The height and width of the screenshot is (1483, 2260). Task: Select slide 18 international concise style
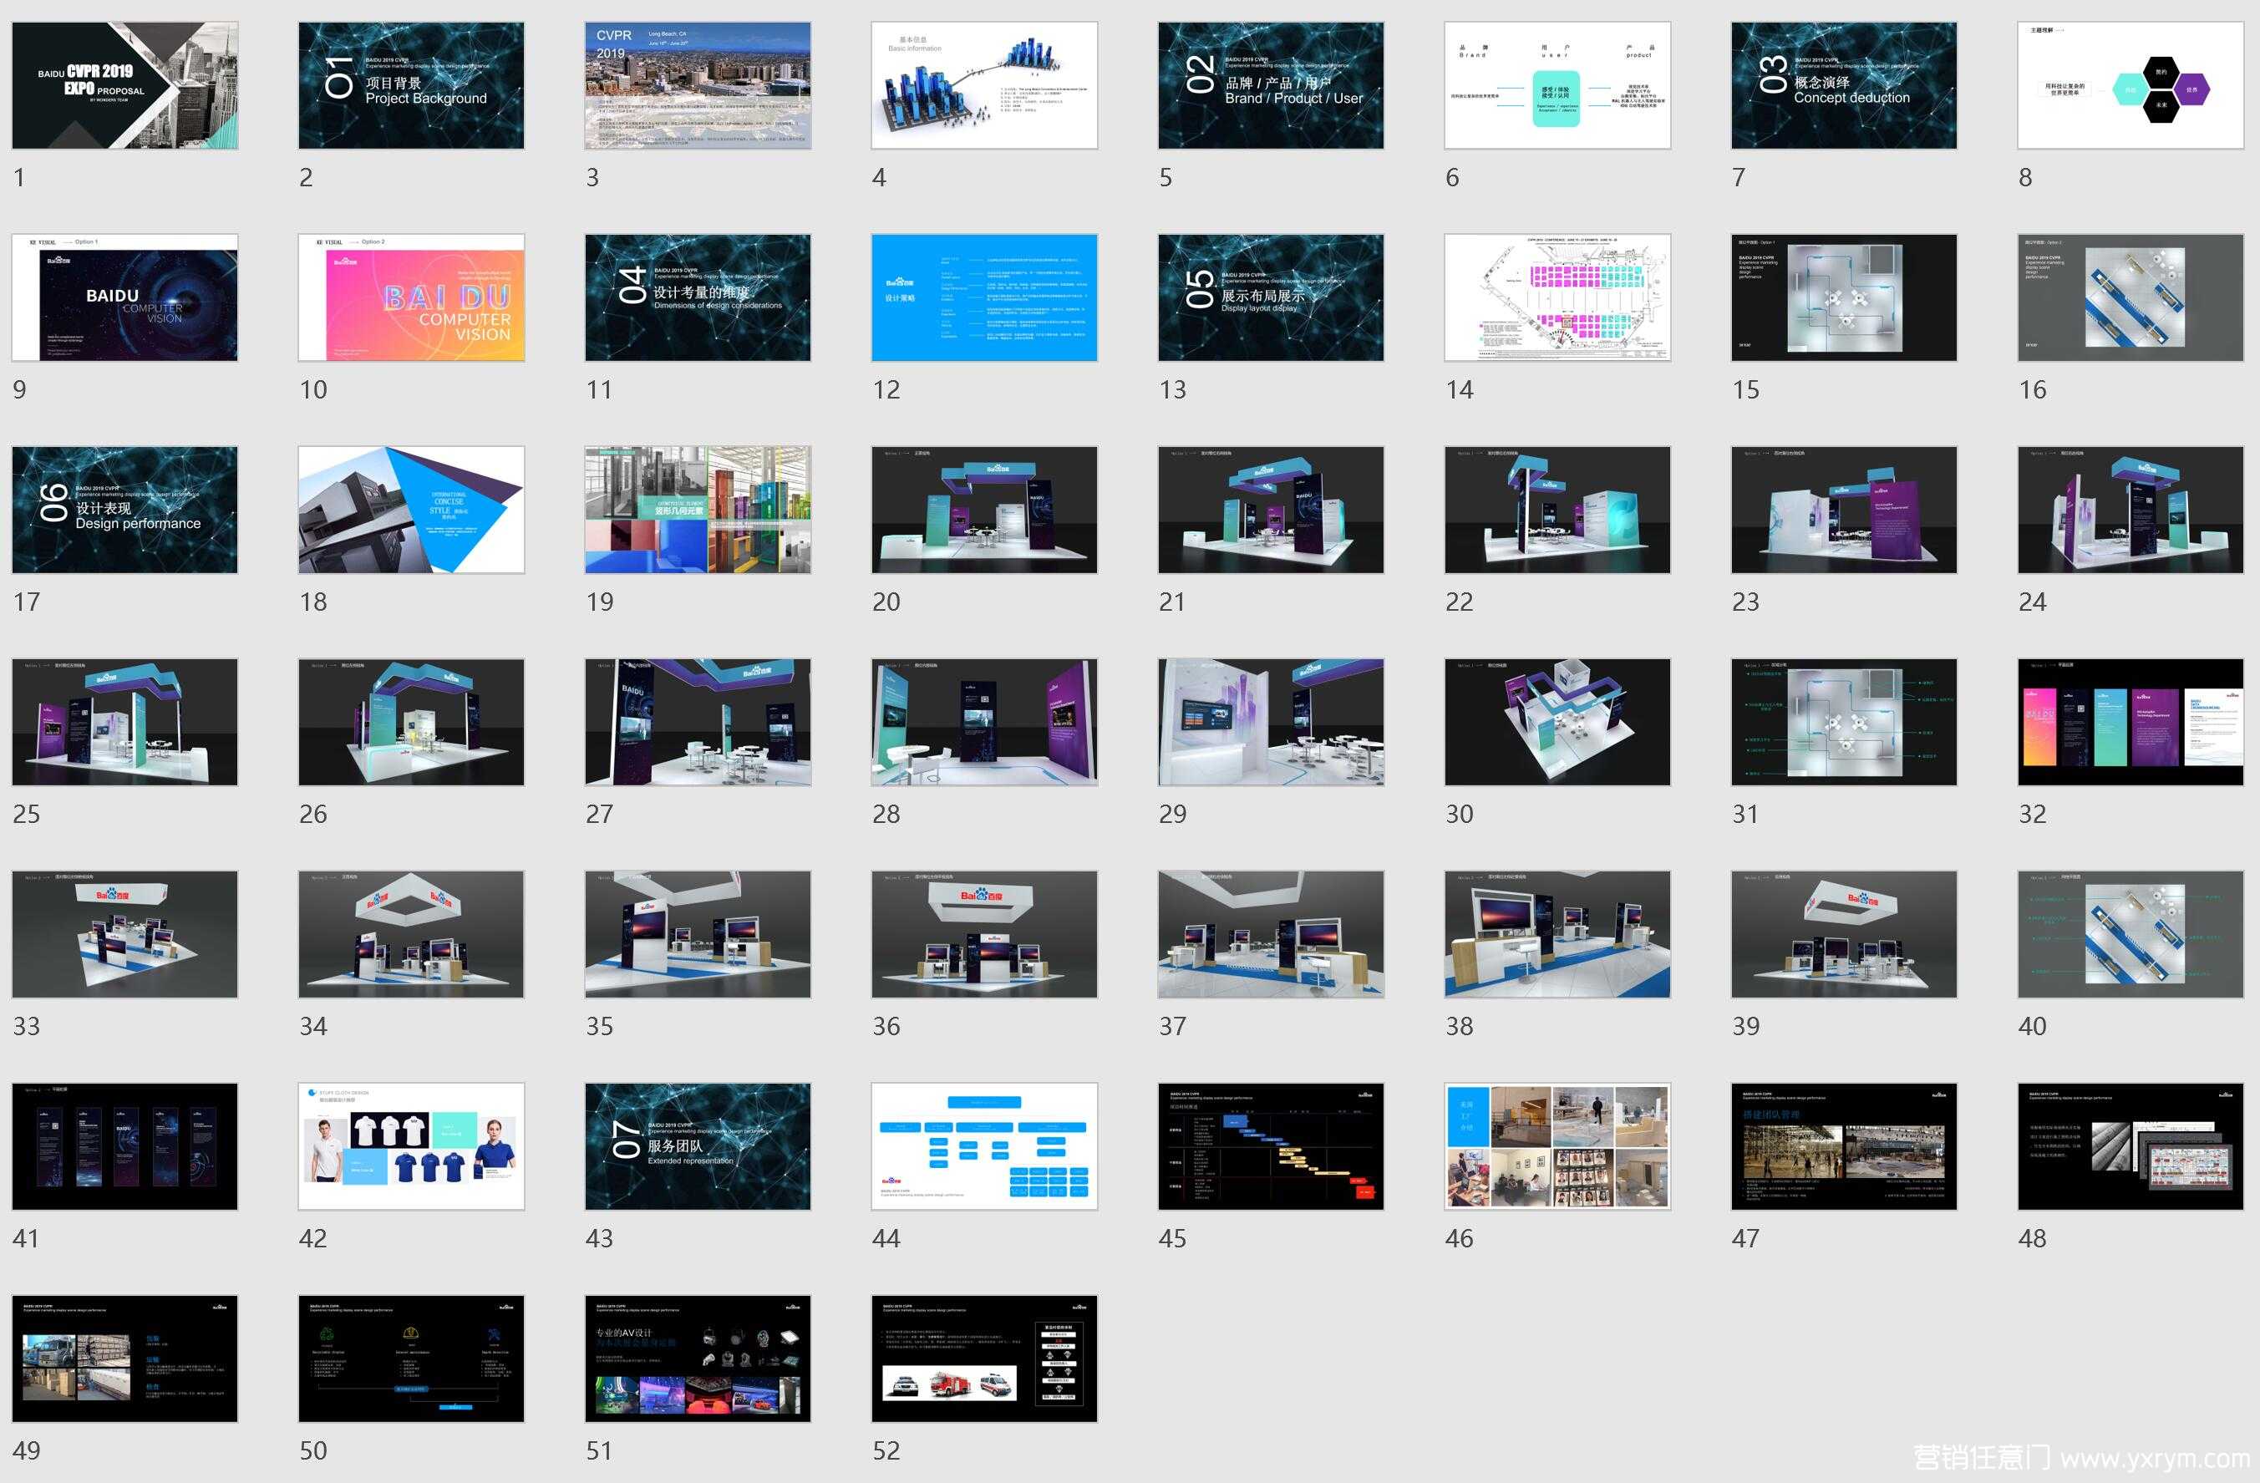pos(411,510)
